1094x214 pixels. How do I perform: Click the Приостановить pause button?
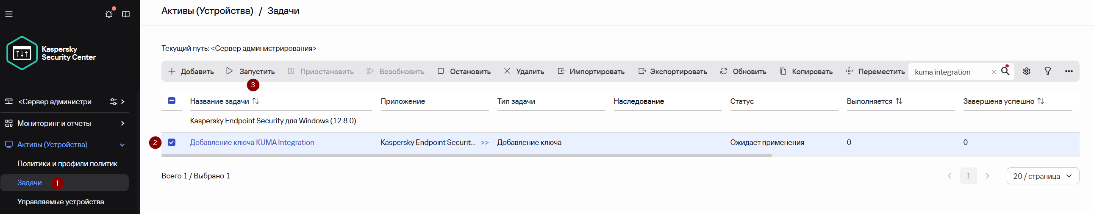[321, 71]
